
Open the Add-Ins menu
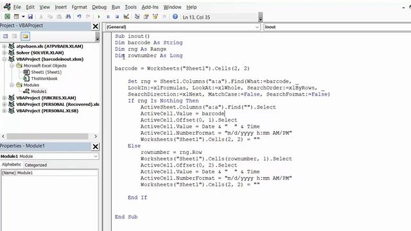150,7
